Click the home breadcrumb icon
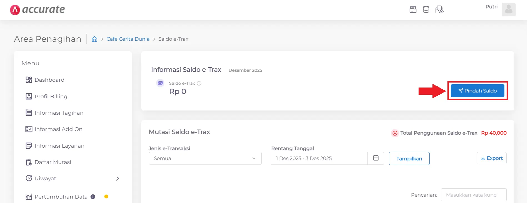This screenshot has height=203, width=528. [x=94, y=39]
